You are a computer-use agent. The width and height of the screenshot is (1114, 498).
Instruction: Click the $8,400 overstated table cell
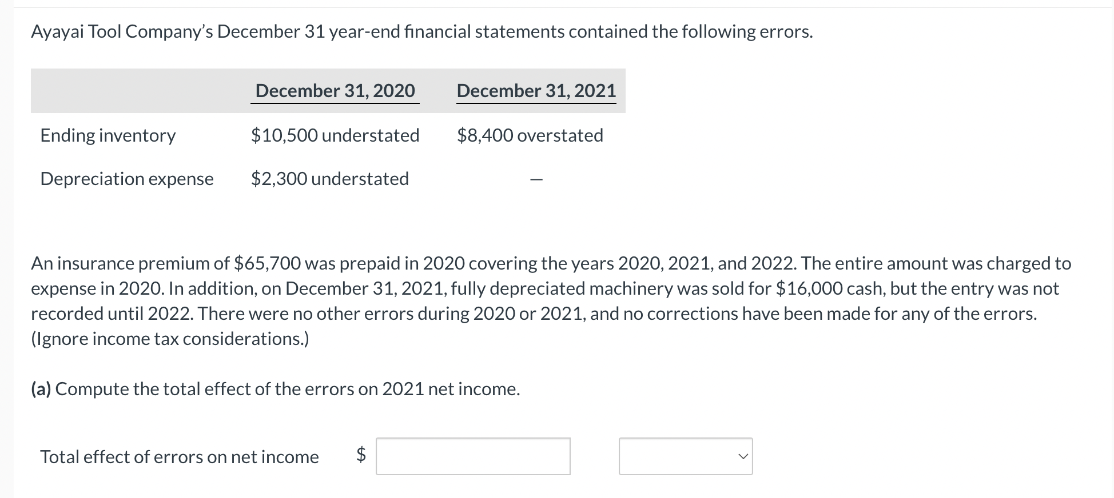pyautogui.click(x=530, y=135)
